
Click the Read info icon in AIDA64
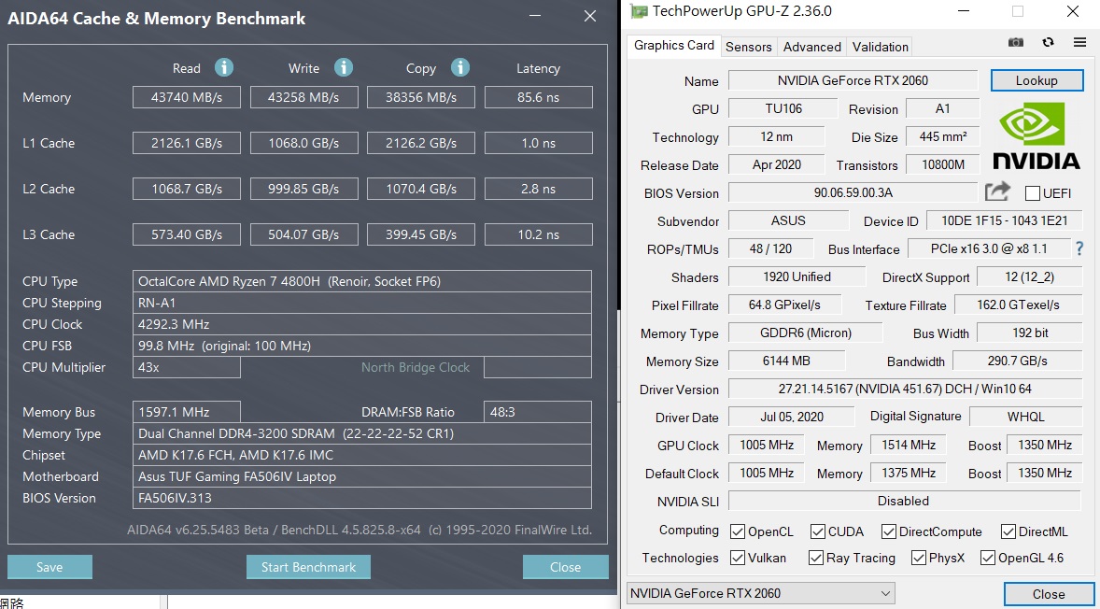[x=224, y=67]
